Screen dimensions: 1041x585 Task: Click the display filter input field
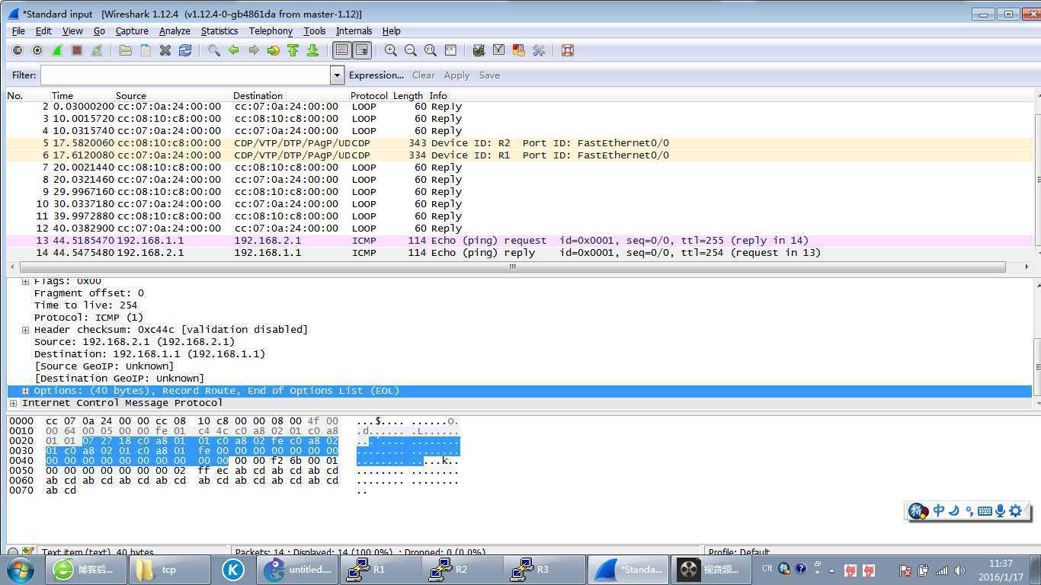(x=185, y=75)
